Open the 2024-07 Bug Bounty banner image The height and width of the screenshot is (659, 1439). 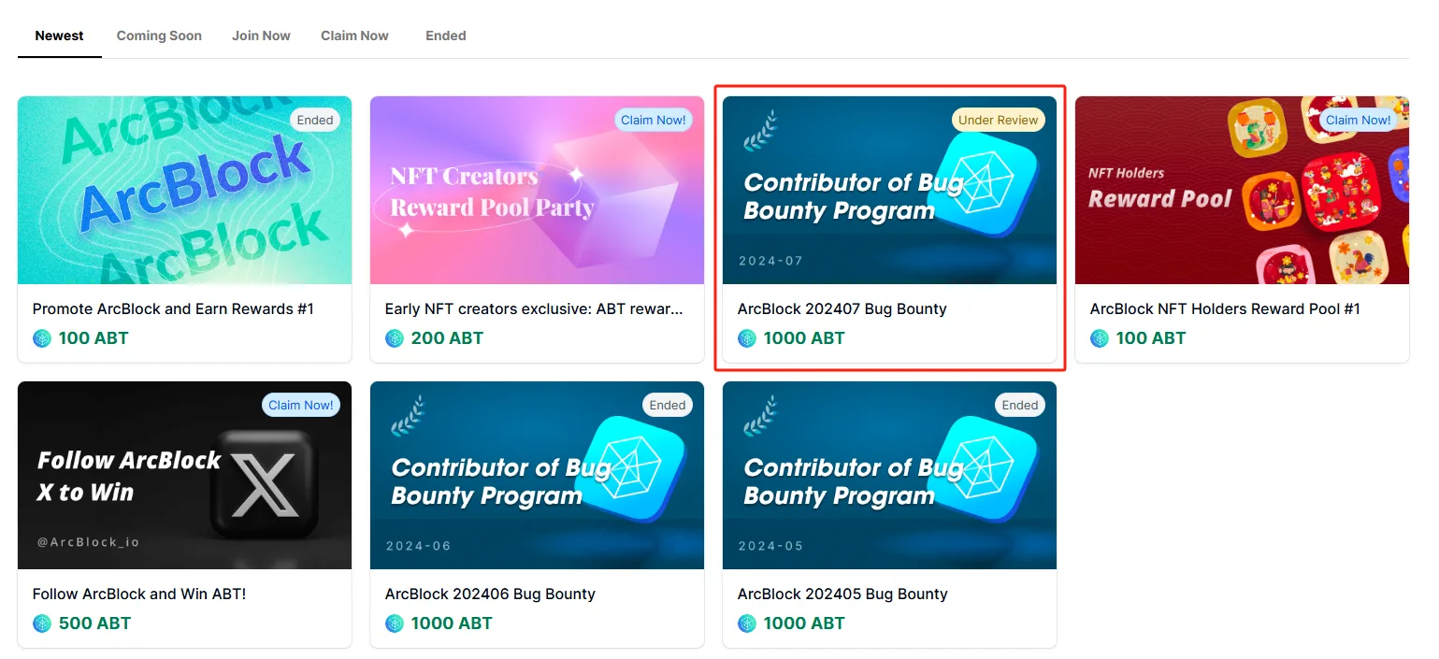click(x=889, y=190)
